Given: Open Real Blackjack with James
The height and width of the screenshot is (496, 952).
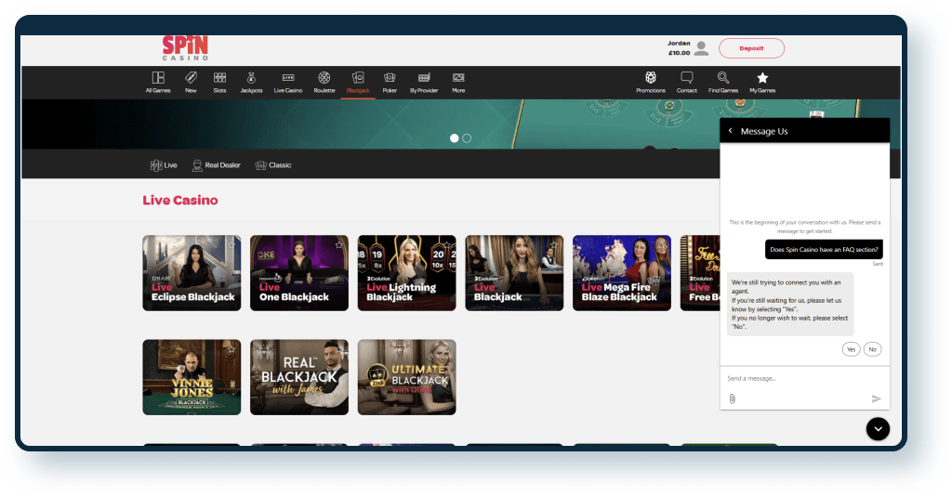Looking at the screenshot, I should [x=299, y=377].
